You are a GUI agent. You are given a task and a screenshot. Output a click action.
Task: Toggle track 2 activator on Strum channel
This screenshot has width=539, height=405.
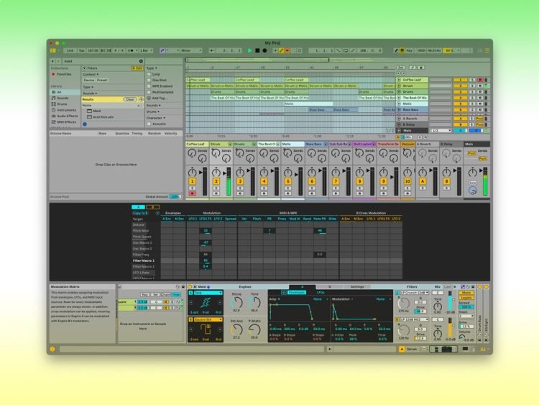(x=216, y=182)
